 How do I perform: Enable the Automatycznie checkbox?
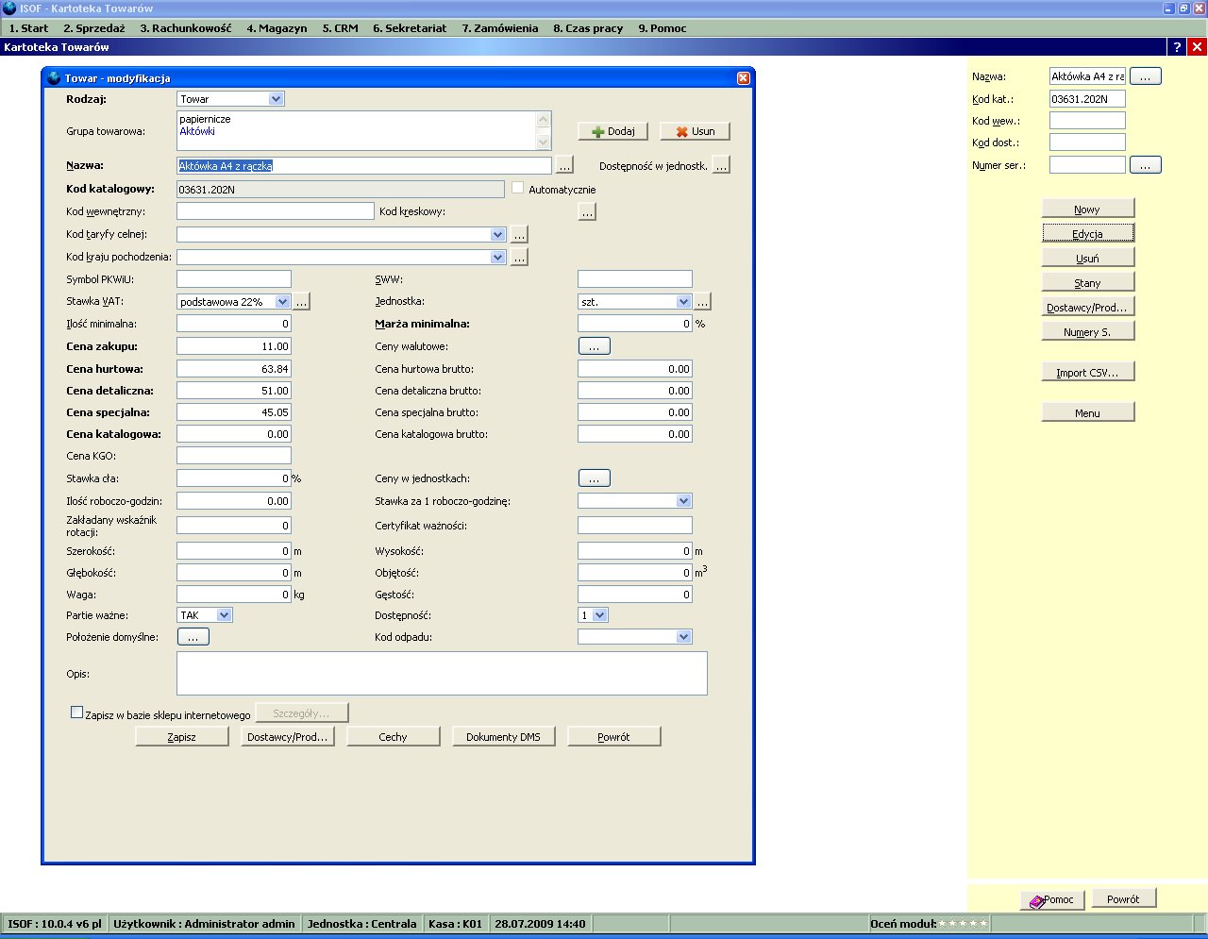517,189
